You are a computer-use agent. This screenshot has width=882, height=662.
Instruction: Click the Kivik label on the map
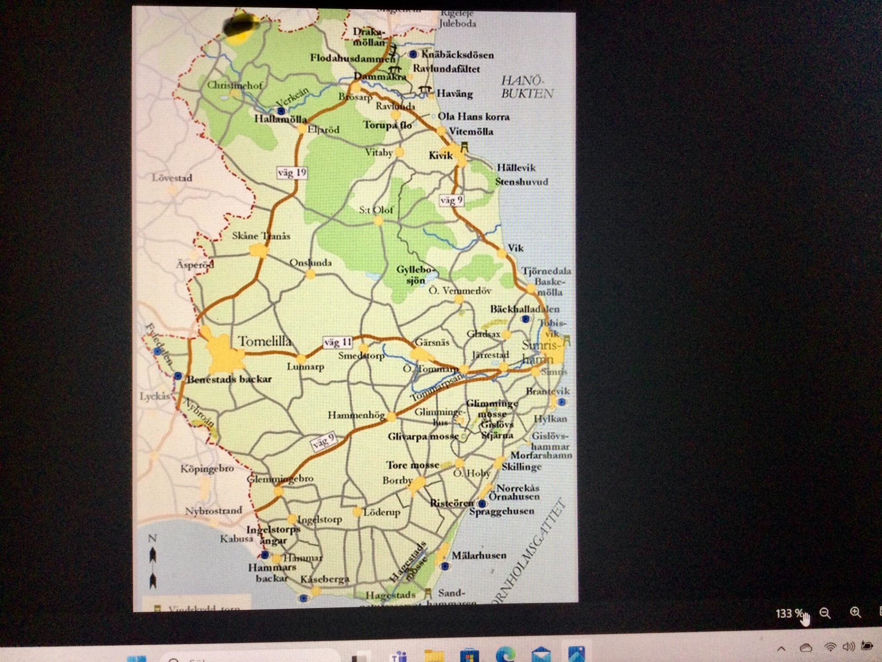[441, 155]
